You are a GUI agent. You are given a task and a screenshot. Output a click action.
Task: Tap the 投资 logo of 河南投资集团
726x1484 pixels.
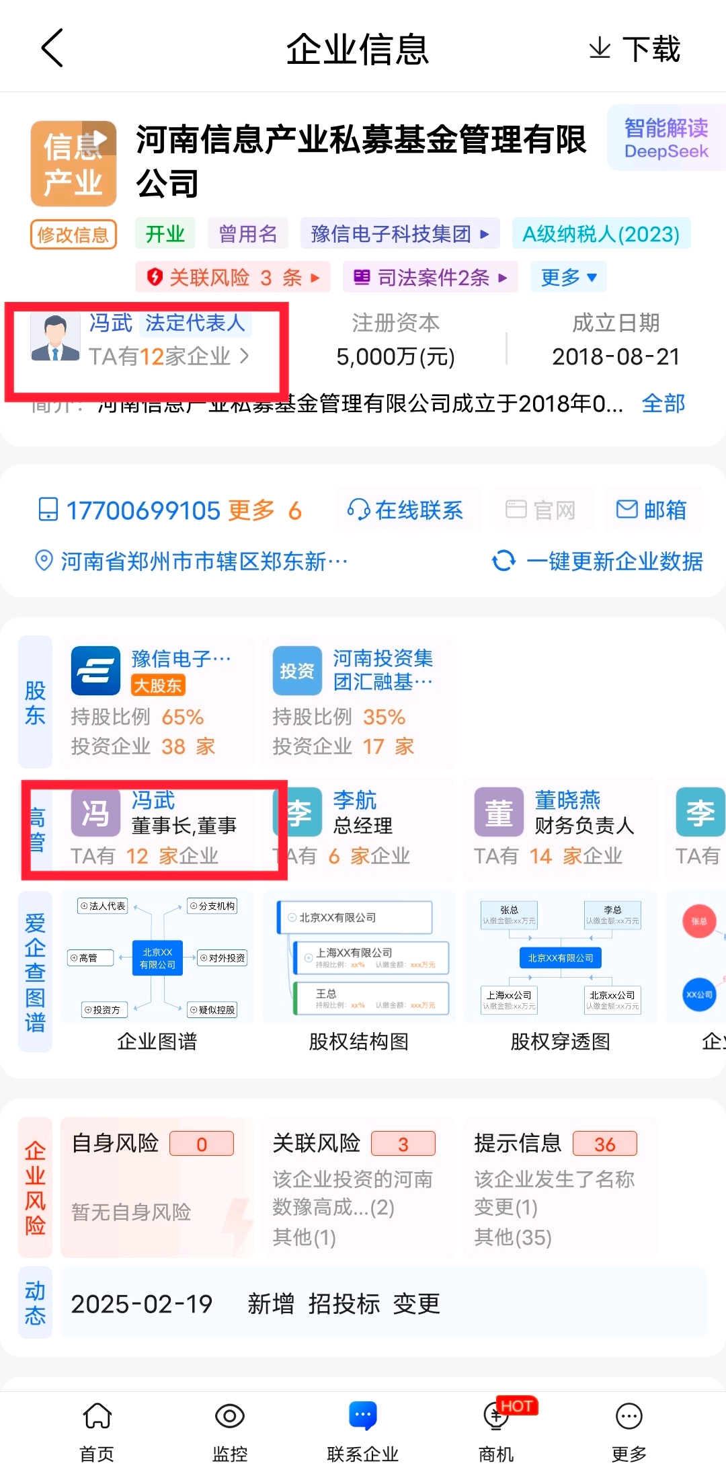click(x=297, y=670)
